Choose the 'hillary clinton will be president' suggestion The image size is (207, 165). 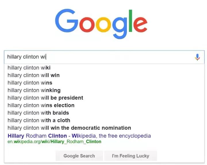[x=45, y=98]
